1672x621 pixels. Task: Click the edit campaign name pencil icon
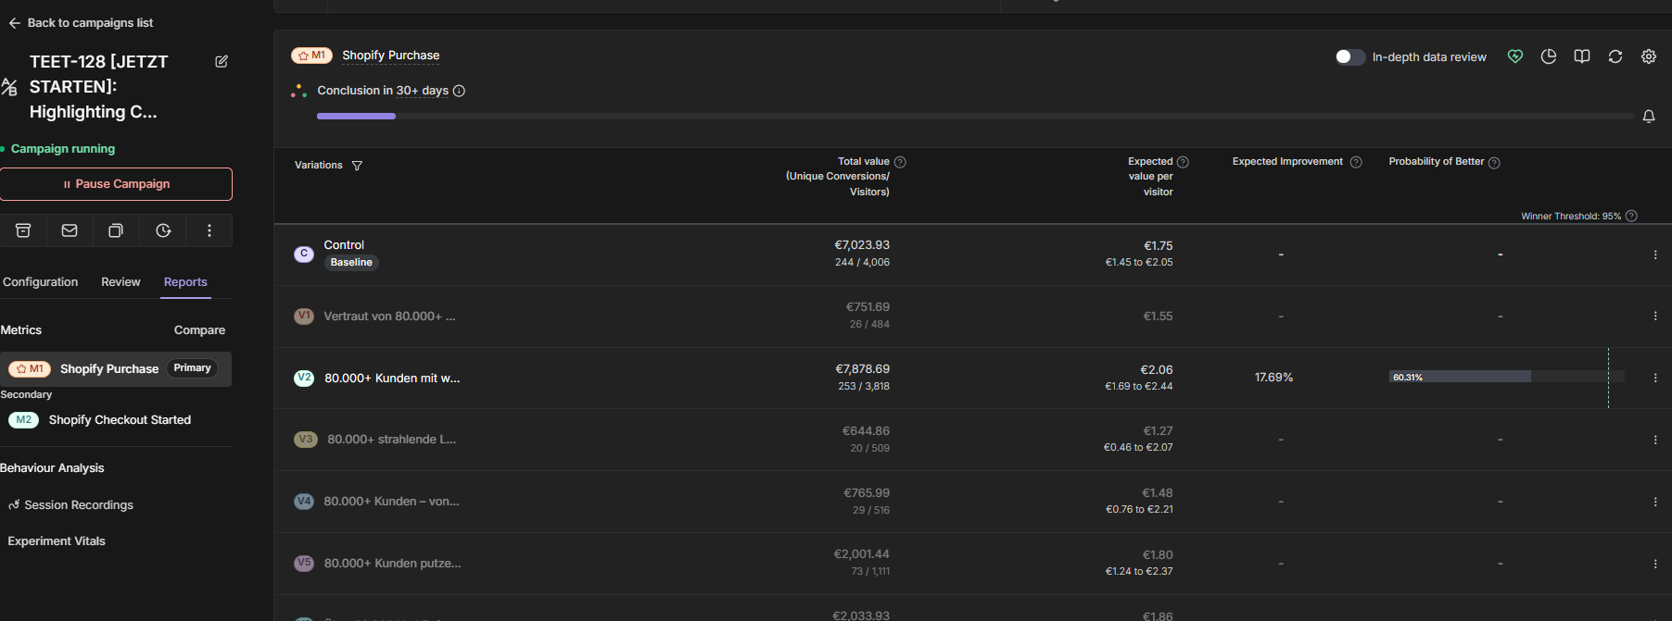coord(222,62)
